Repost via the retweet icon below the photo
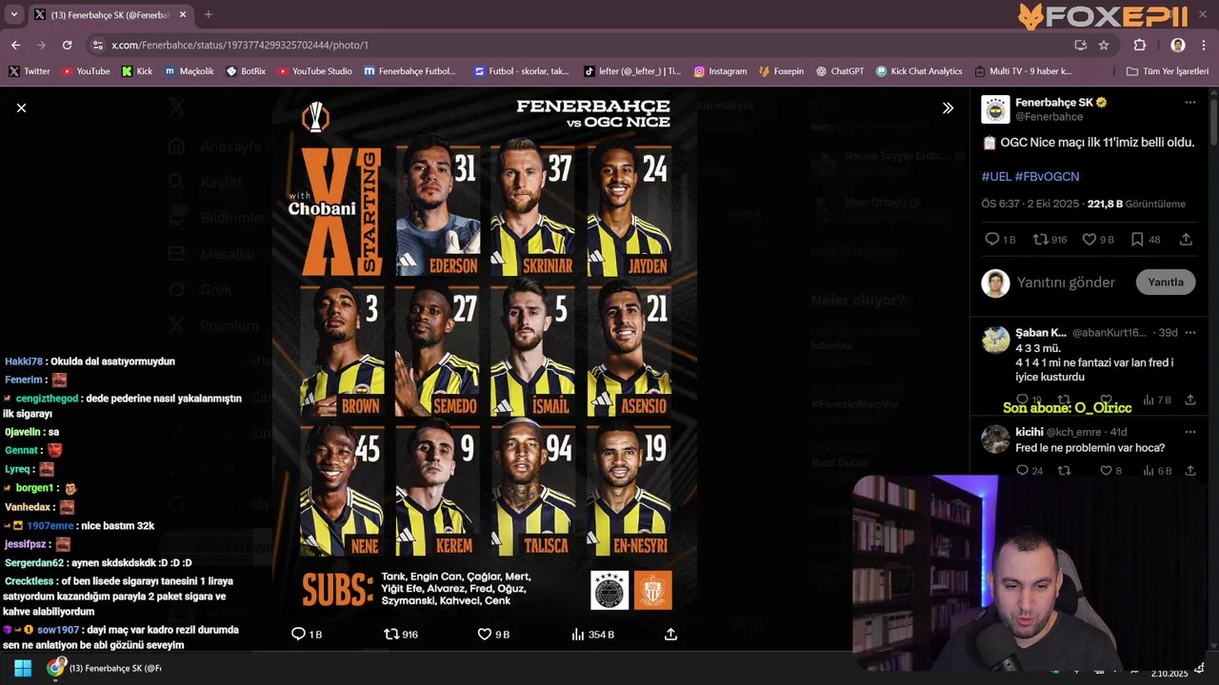Screen dimensions: 1219x685 click(390, 634)
